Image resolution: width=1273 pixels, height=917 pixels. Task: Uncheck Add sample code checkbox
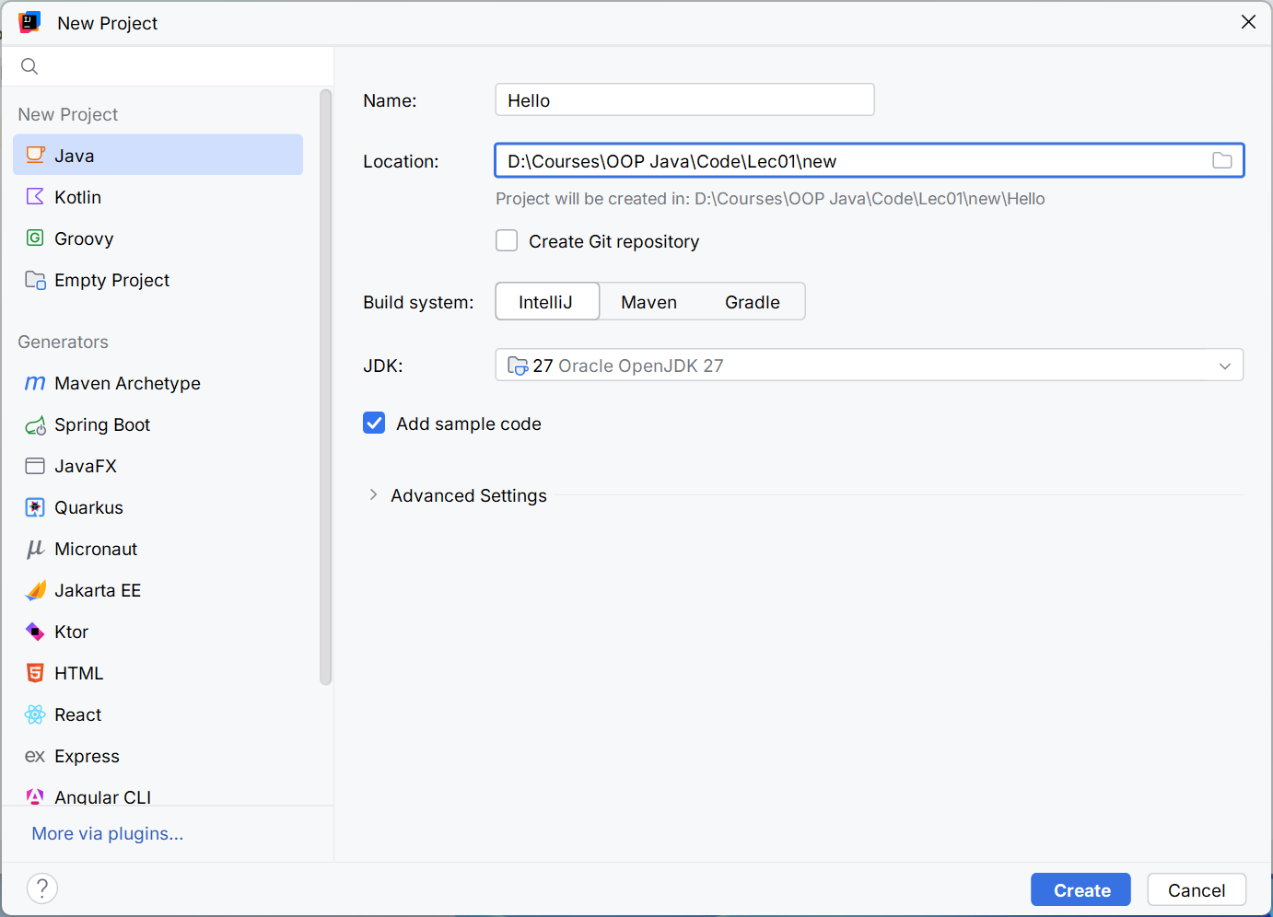(x=374, y=423)
